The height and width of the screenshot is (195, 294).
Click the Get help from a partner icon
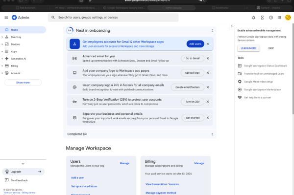point(240,97)
